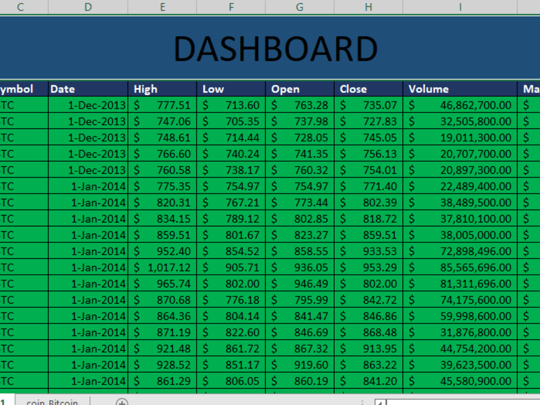
Task: Select the Low cell 767.21
Action: (x=231, y=202)
